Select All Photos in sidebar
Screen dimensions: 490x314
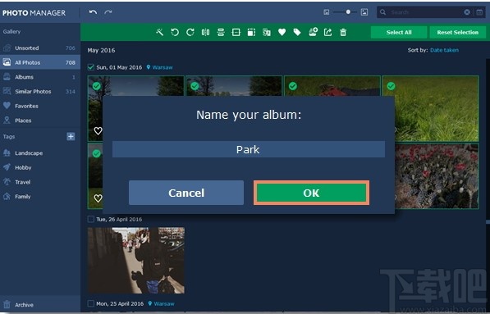tap(40, 62)
